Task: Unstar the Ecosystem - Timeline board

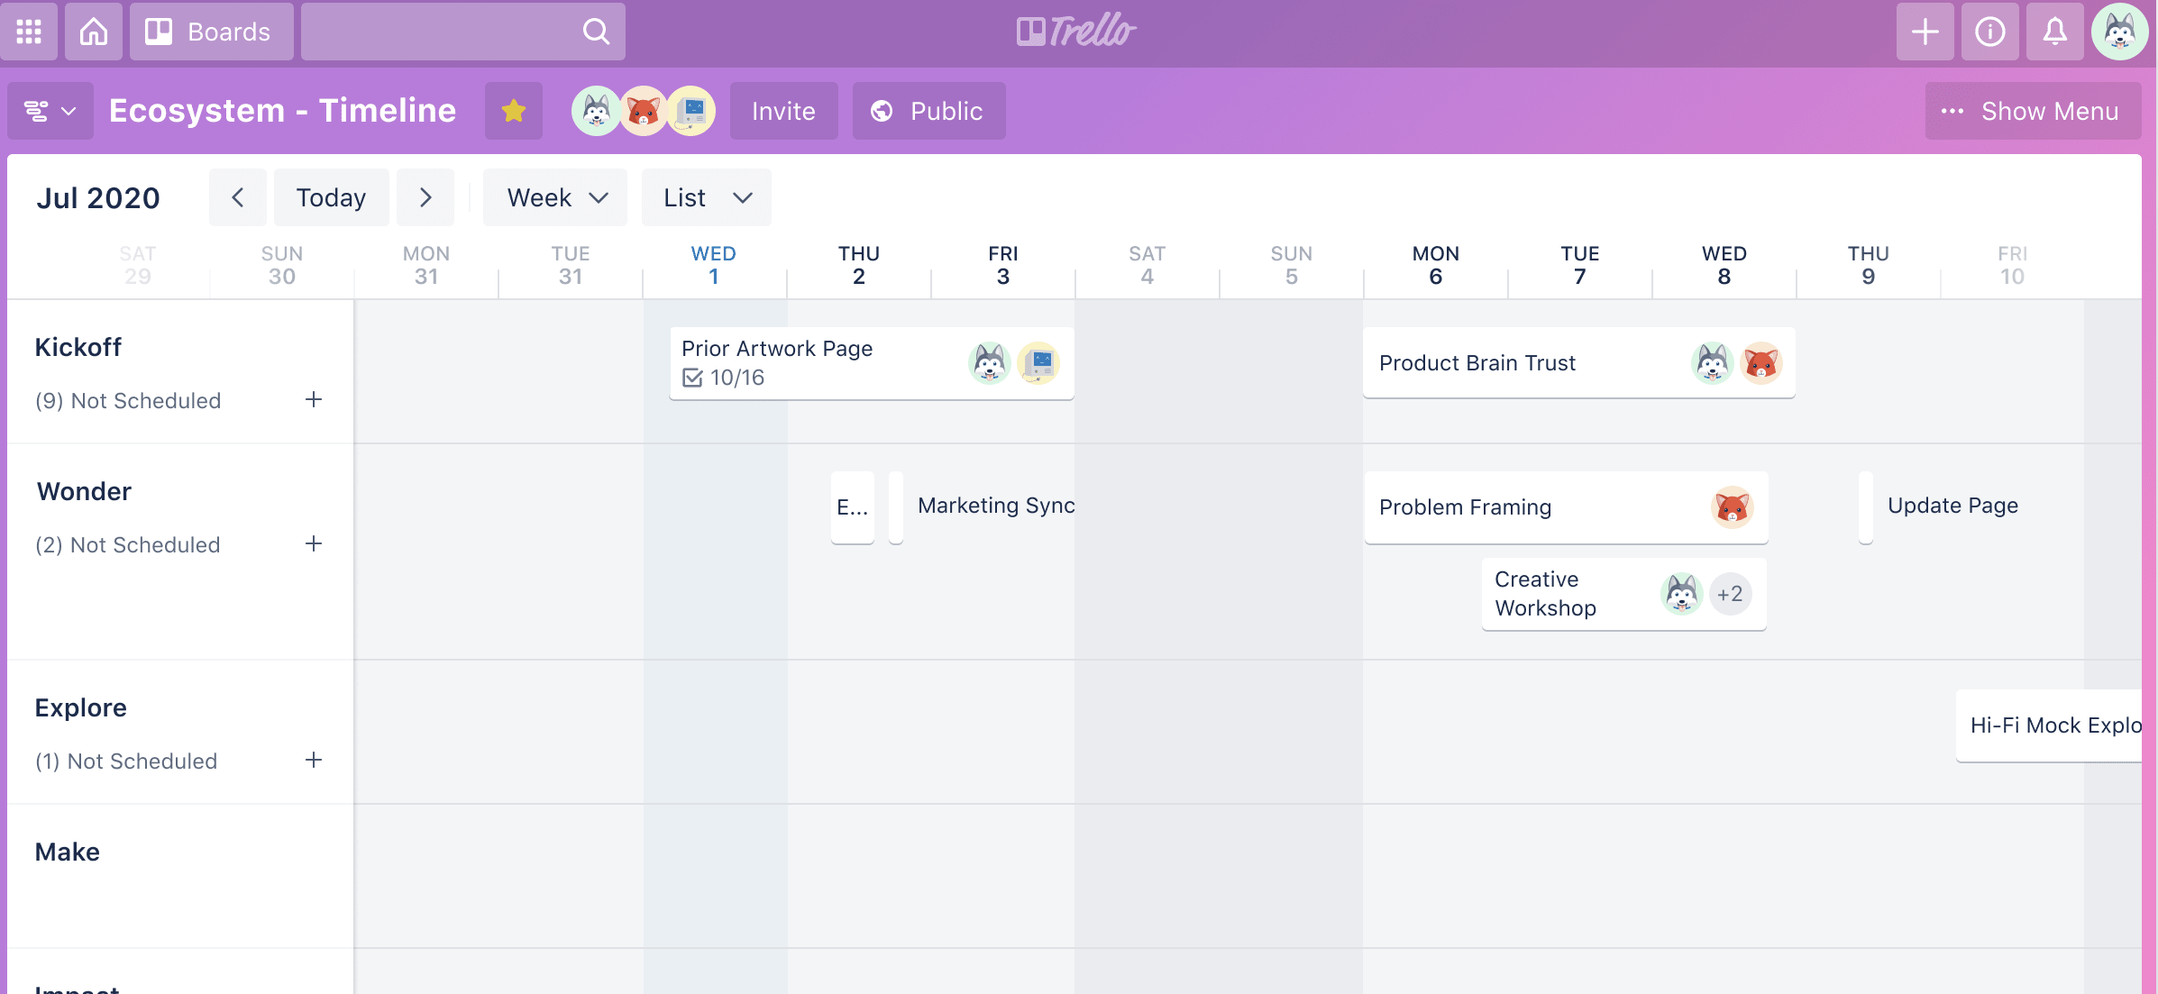Action: click(513, 111)
